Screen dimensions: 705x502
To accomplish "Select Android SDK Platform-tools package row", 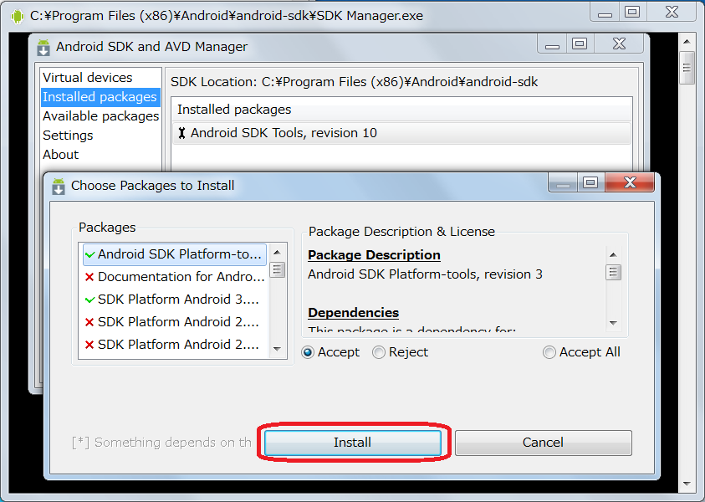I will (175, 254).
